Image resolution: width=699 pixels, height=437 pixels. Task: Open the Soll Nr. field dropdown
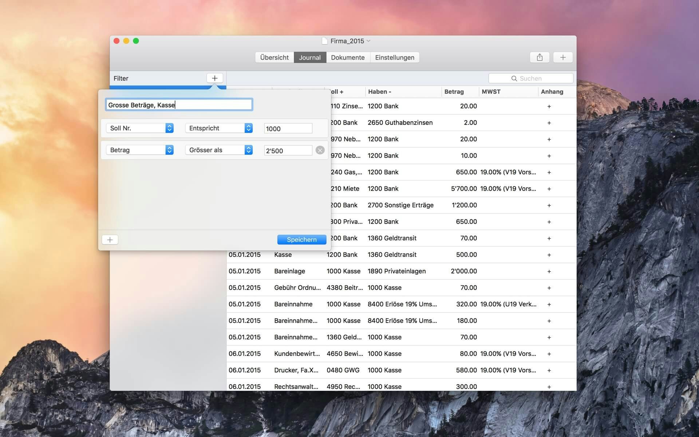coord(140,128)
